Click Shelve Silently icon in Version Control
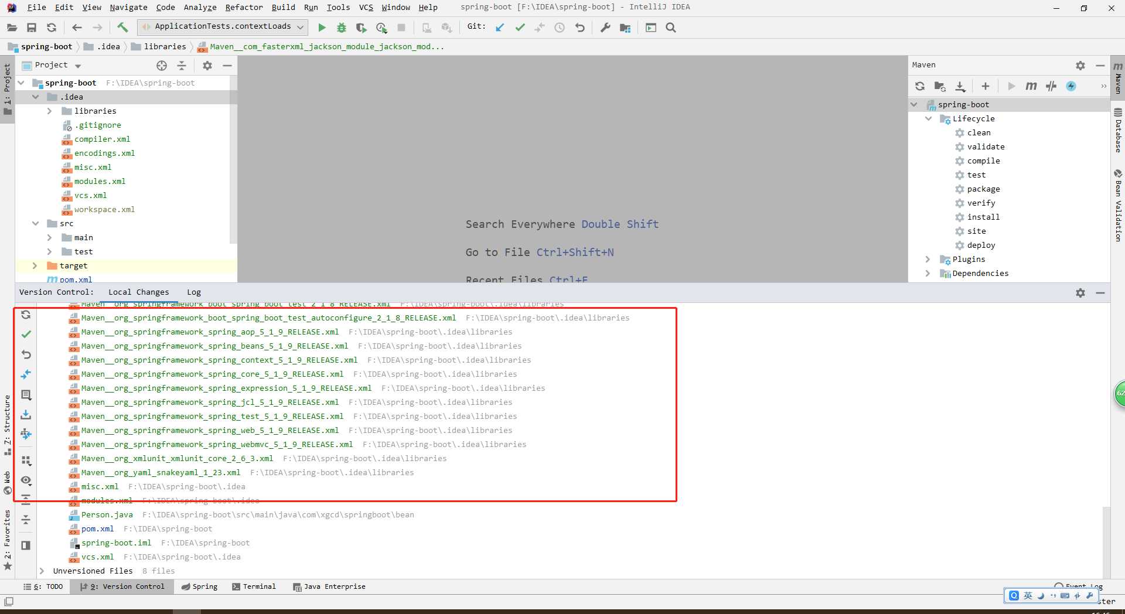 26,414
